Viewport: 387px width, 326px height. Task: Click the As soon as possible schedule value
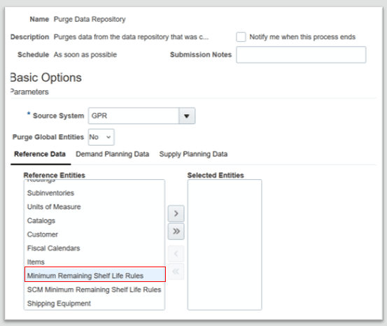point(85,55)
